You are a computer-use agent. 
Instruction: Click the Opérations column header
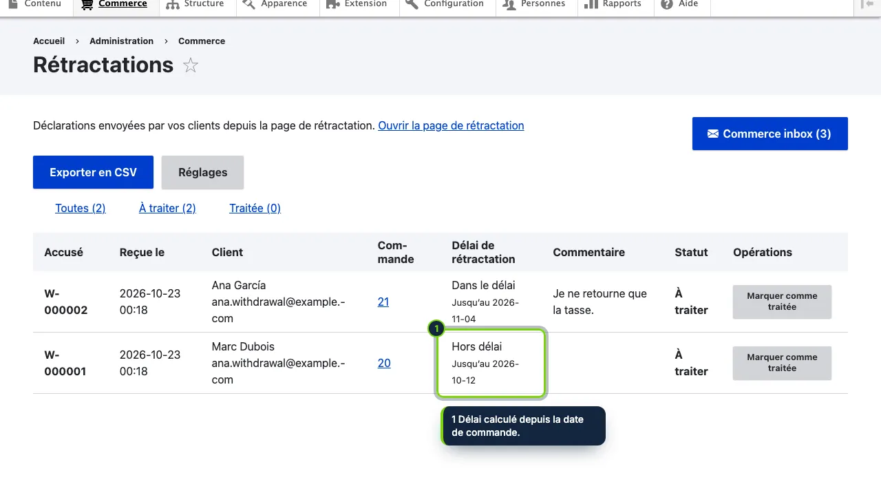[x=763, y=252]
